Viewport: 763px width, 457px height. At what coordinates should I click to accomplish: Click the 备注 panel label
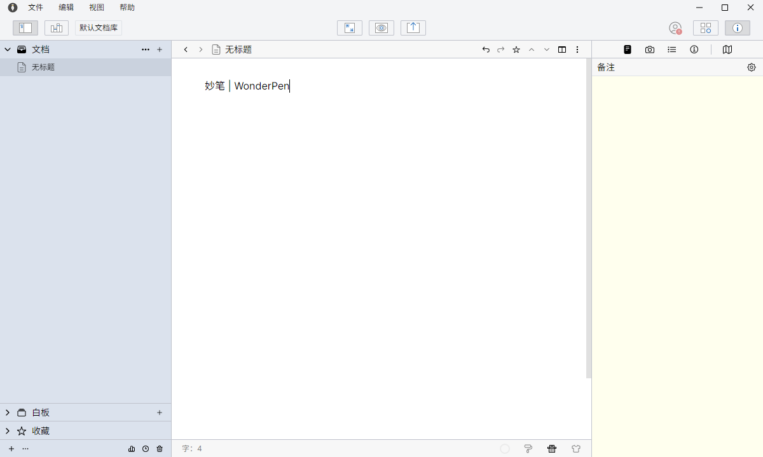(606, 67)
